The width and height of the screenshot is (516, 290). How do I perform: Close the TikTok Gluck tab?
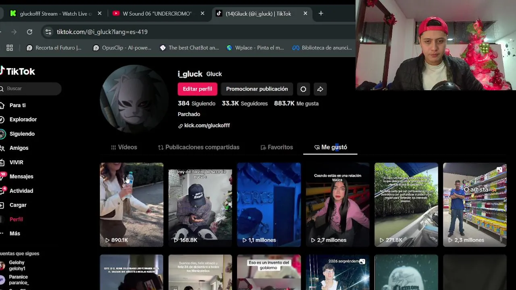[305, 13]
